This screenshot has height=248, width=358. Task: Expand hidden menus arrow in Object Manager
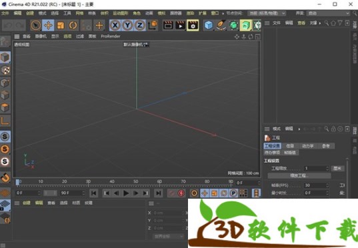320,23
